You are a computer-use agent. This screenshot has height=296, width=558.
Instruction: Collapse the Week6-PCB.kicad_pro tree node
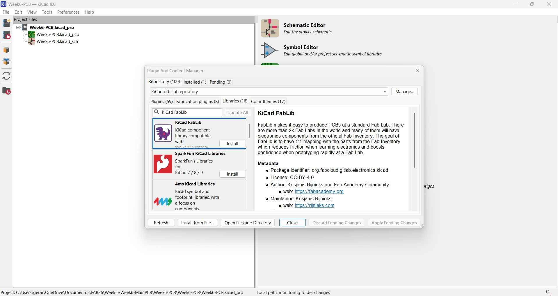click(x=18, y=28)
